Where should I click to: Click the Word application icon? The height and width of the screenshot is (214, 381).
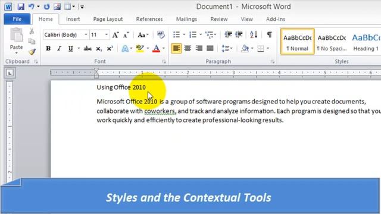pos(8,7)
